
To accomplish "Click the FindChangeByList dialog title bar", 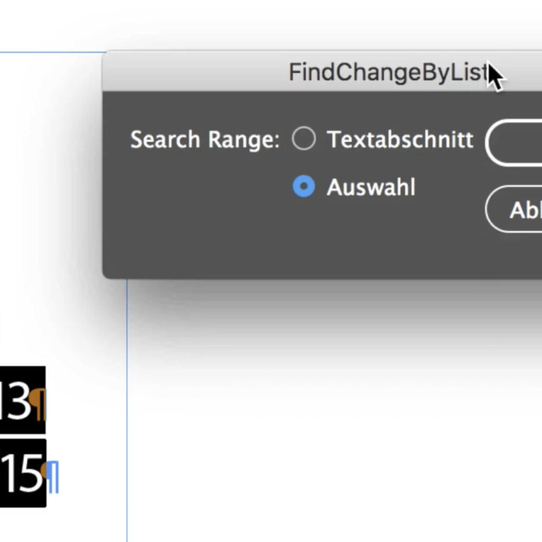I will point(322,72).
